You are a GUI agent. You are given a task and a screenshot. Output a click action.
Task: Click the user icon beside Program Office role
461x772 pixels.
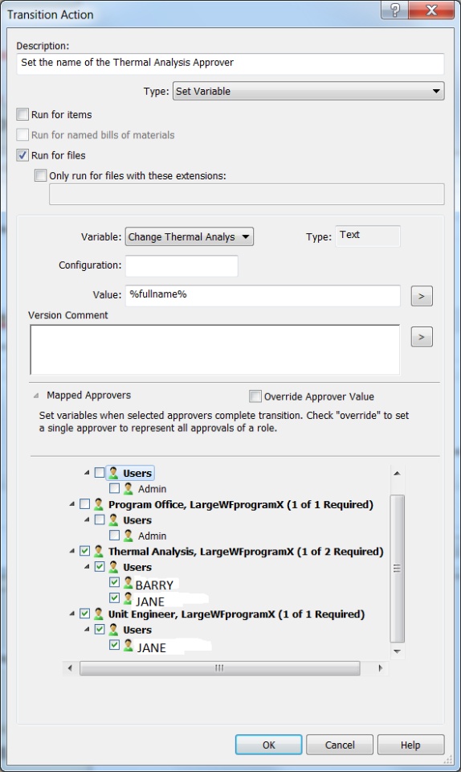(99, 504)
